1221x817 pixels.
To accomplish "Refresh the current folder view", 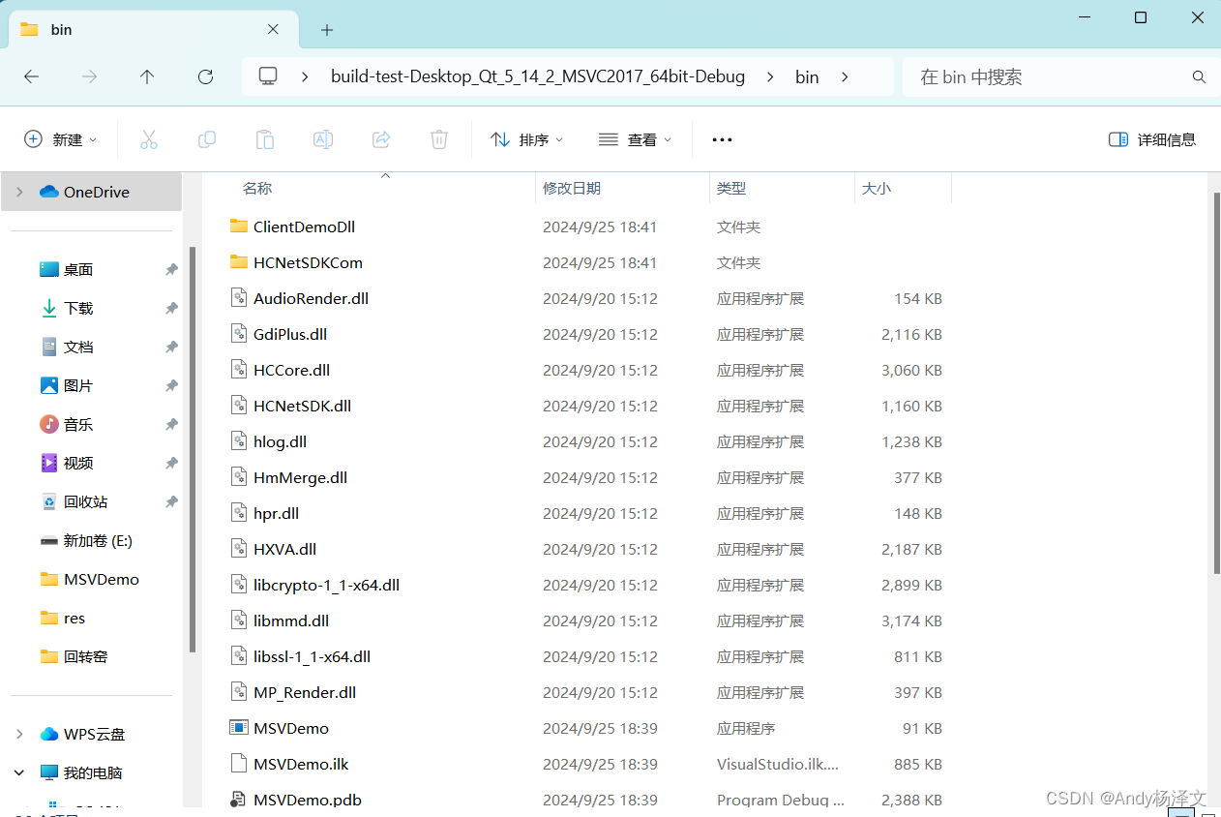I will tap(205, 76).
